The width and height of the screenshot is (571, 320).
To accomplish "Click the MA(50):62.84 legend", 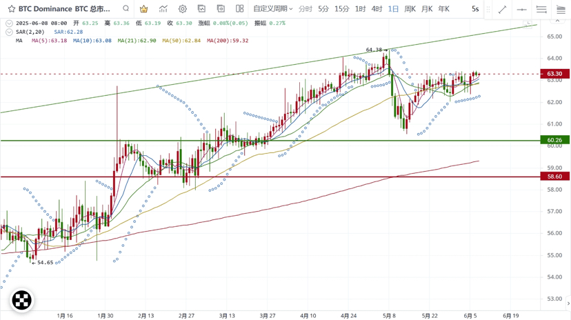I will pos(181,41).
